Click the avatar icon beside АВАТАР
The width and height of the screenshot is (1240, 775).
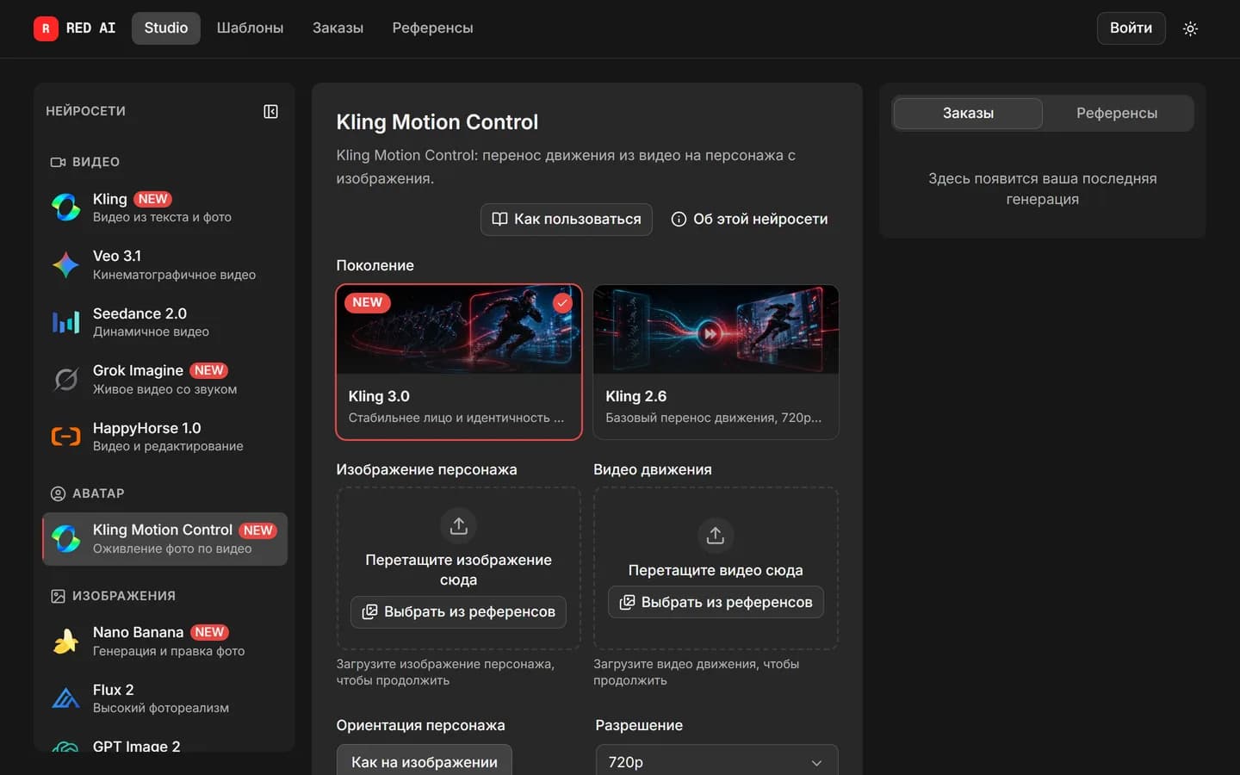(58, 493)
